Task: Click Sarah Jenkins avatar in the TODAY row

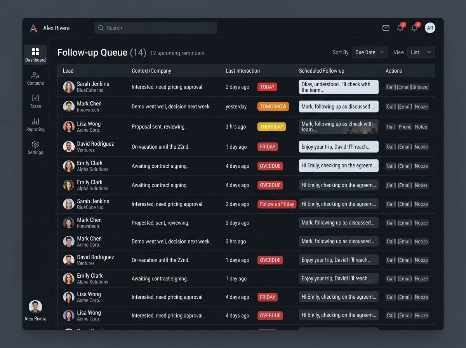Action: click(69, 87)
